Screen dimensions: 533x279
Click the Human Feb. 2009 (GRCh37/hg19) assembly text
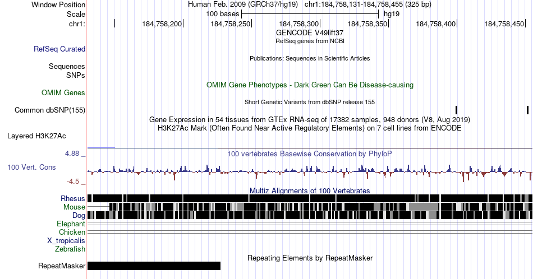pyautogui.click(x=243, y=4)
